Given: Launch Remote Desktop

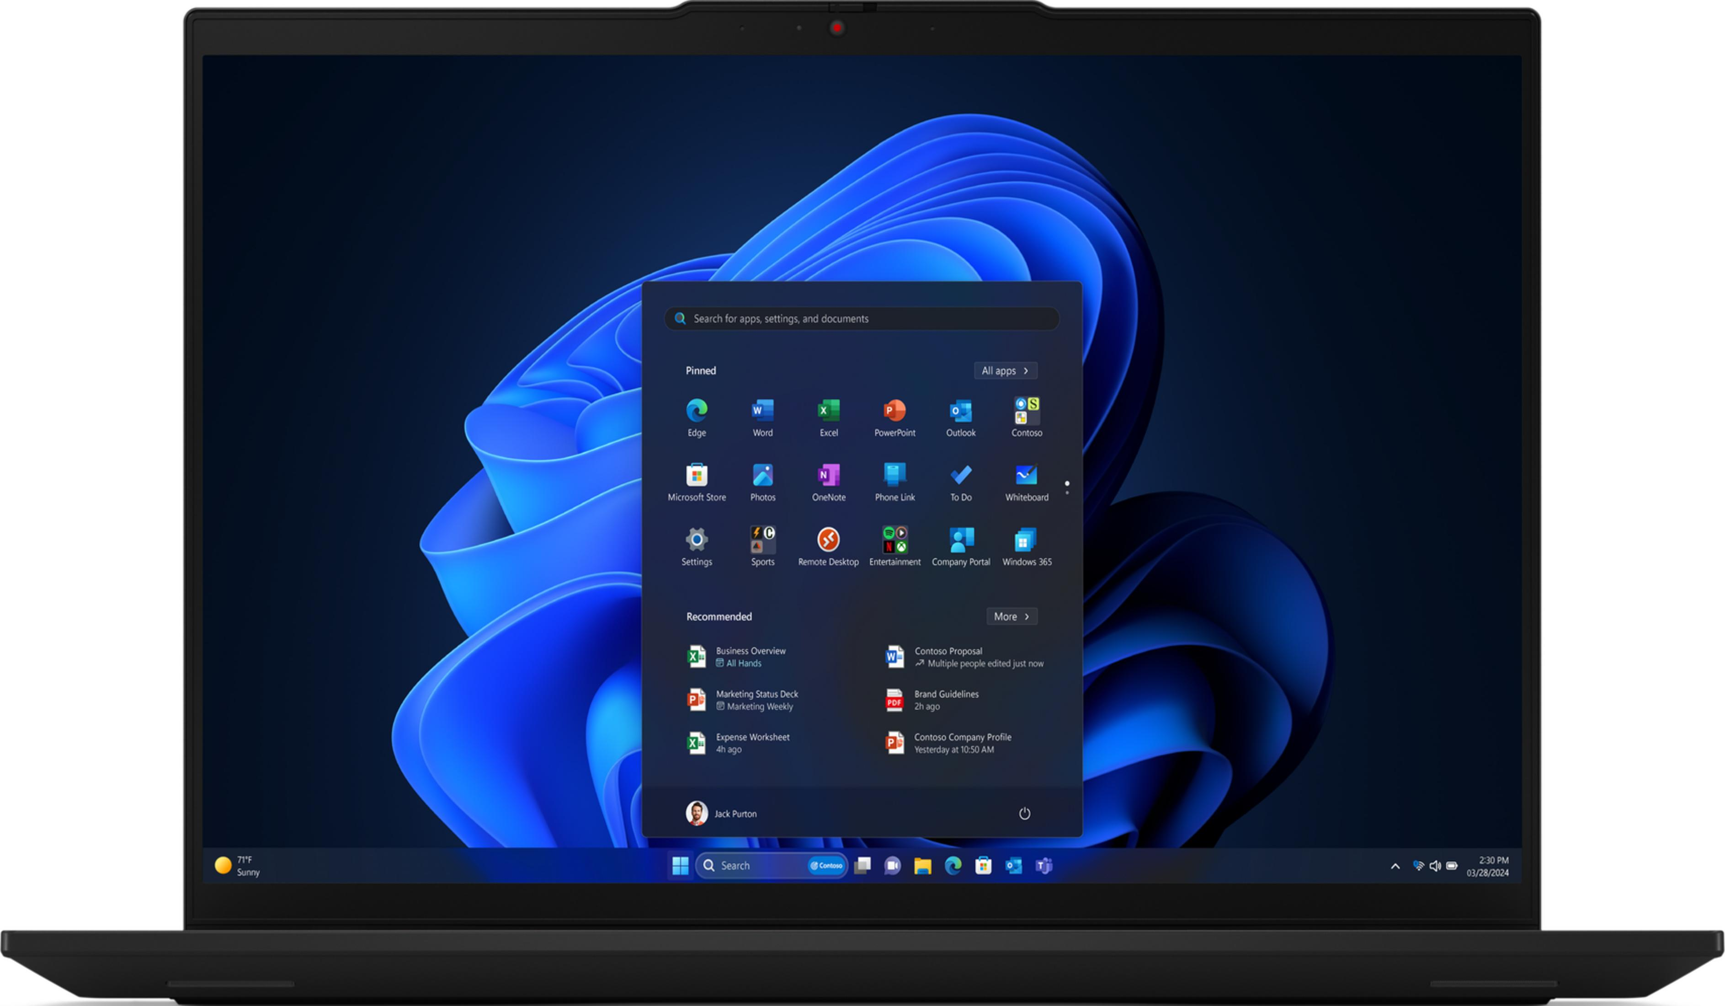Looking at the screenshot, I should tap(828, 546).
